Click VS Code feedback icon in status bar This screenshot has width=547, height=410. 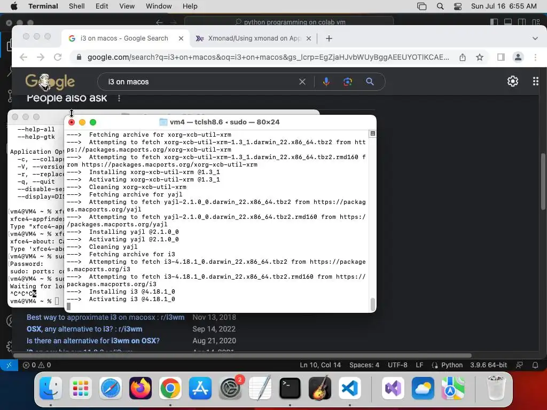coord(519,365)
